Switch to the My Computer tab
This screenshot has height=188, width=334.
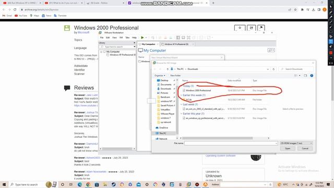tap(148, 44)
